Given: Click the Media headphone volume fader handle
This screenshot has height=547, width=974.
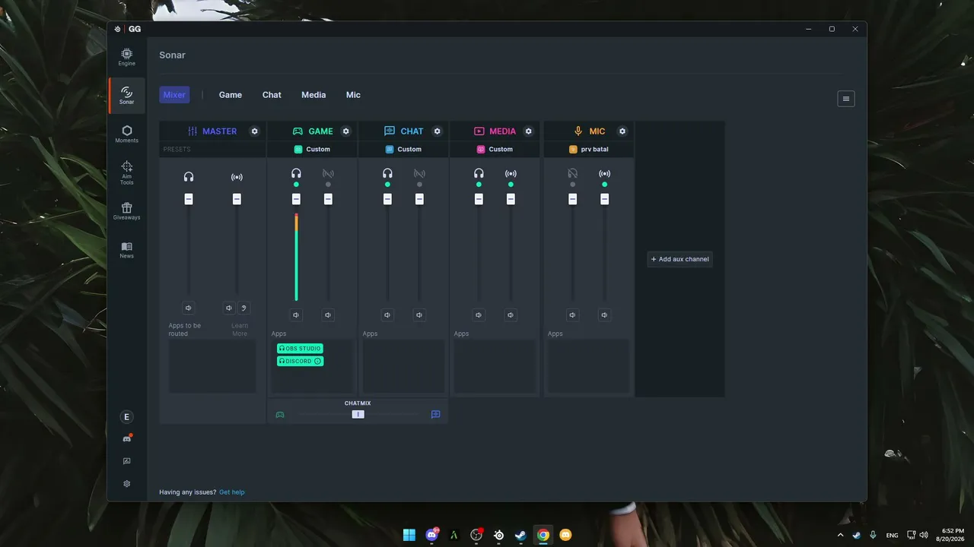Looking at the screenshot, I should click(479, 199).
